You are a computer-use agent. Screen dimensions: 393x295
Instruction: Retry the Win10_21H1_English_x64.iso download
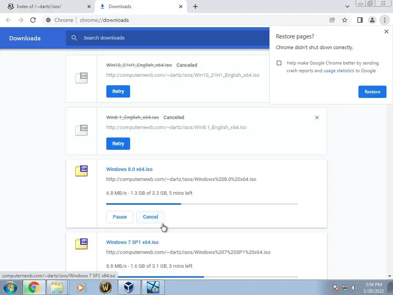click(x=118, y=91)
